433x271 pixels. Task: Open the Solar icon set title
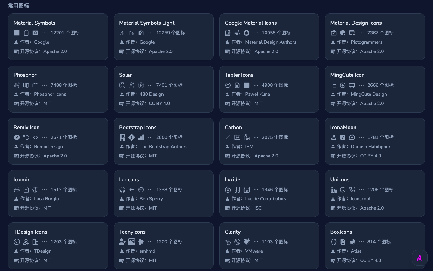(125, 75)
